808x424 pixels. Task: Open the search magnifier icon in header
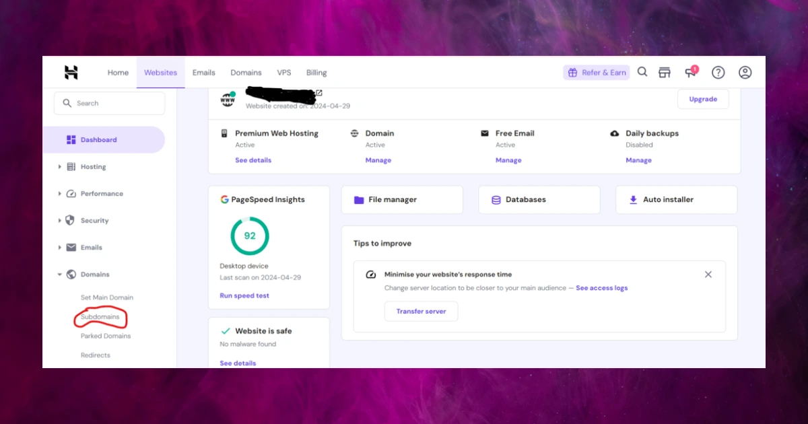pyautogui.click(x=642, y=72)
